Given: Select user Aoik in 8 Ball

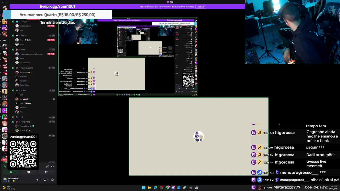Looking at the screenshot, I should pyautogui.click(x=20, y=95).
